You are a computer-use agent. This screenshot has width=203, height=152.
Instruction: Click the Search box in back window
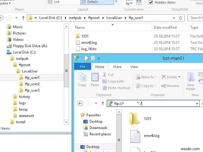pyautogui.click(x=195, y=18)
